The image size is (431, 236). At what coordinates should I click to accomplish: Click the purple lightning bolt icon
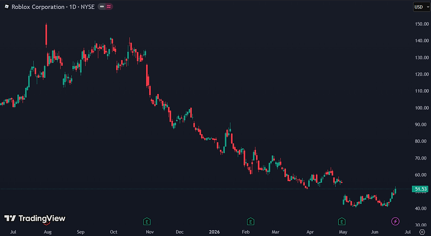tap(395, 221)
